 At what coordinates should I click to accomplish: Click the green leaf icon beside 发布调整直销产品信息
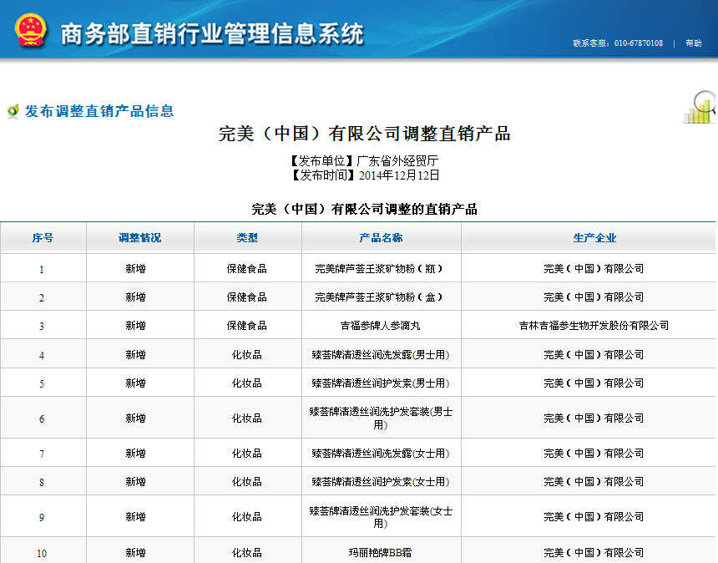coord(13,111)
